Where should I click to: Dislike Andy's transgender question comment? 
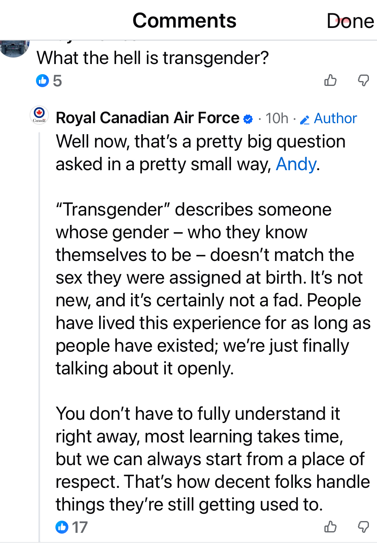click(x=363, y=81)
